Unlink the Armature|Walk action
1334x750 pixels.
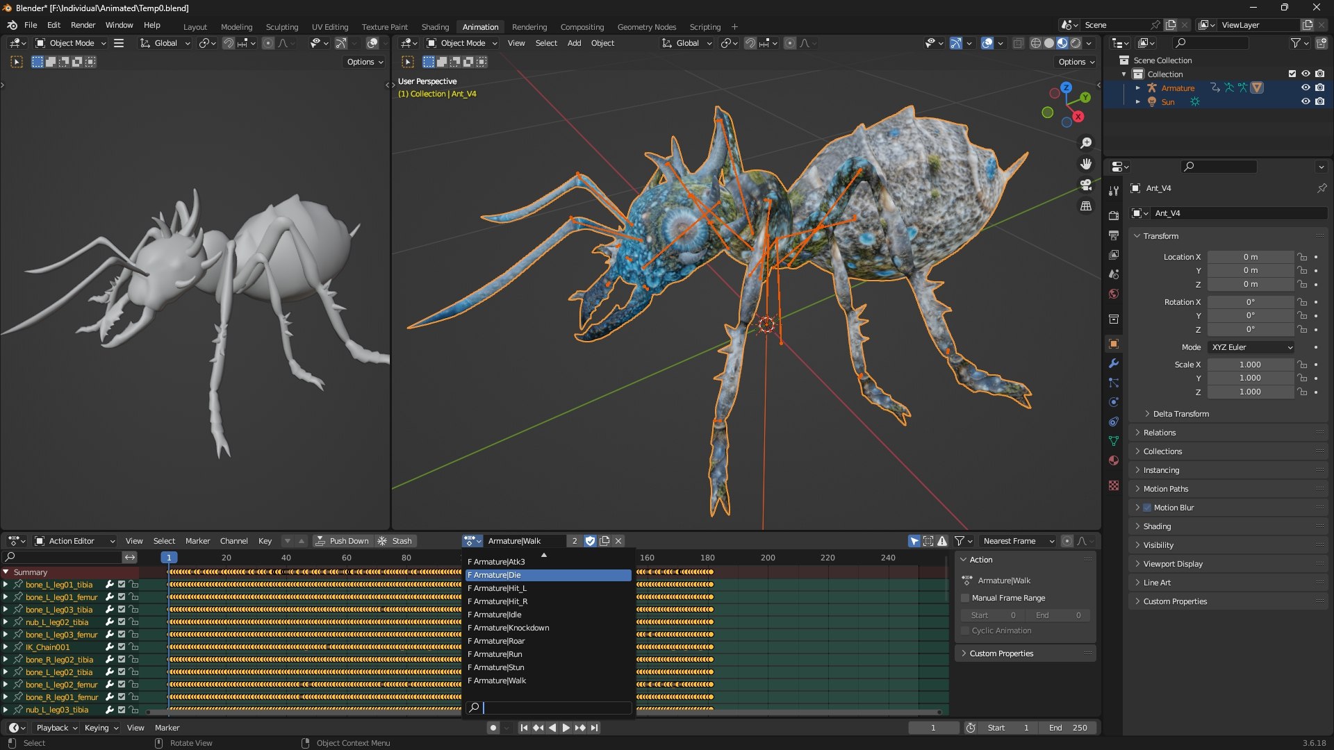tap(618, 541)
